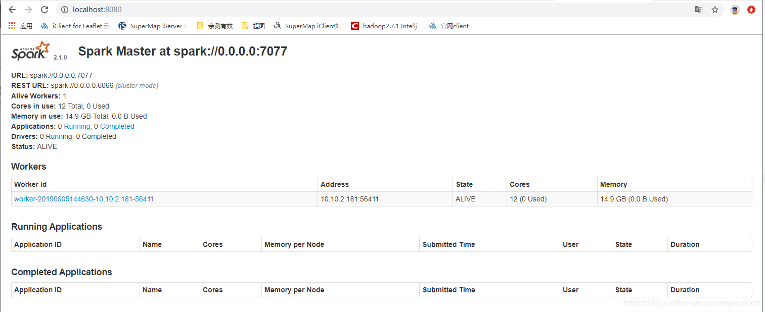This screenshot has height=312, width=765.
Task: Open the Running applications link
Action: tap(77, 126)
